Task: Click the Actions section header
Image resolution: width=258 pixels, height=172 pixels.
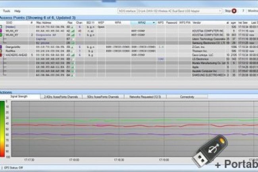Action: click(6, 92)
